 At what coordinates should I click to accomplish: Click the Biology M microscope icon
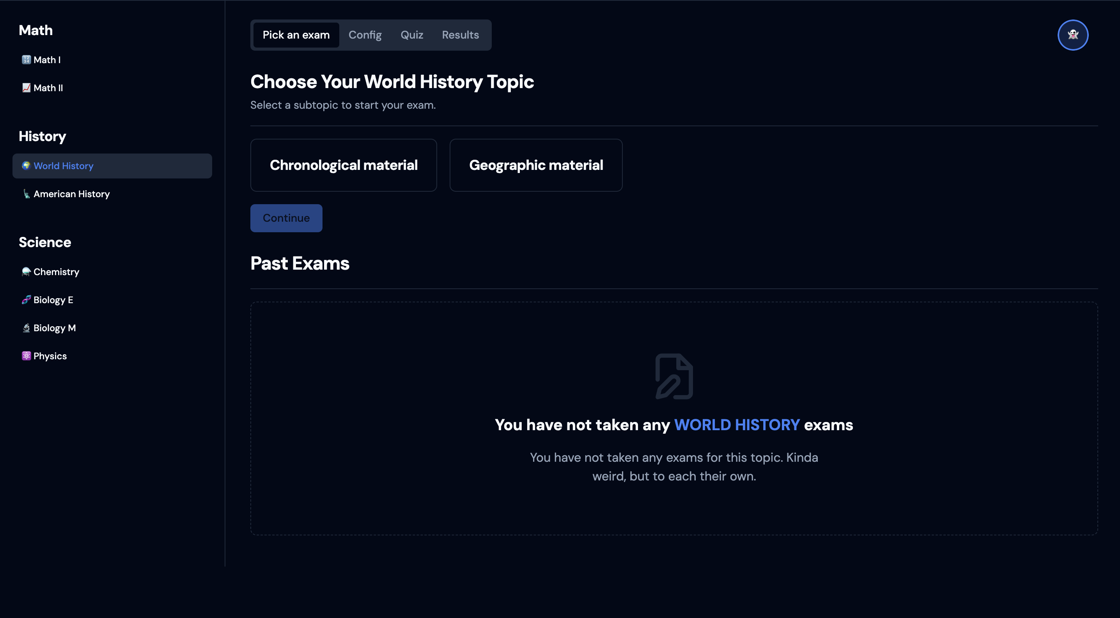coord(26,328)
